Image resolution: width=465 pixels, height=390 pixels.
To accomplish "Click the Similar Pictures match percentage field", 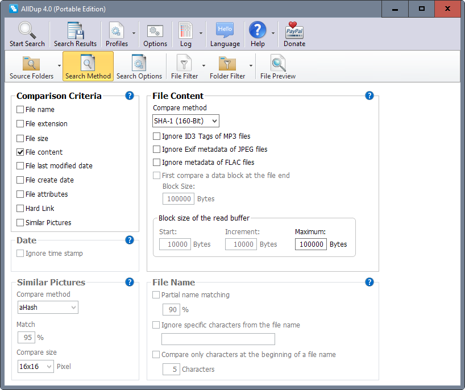I will tap(26, 337).
